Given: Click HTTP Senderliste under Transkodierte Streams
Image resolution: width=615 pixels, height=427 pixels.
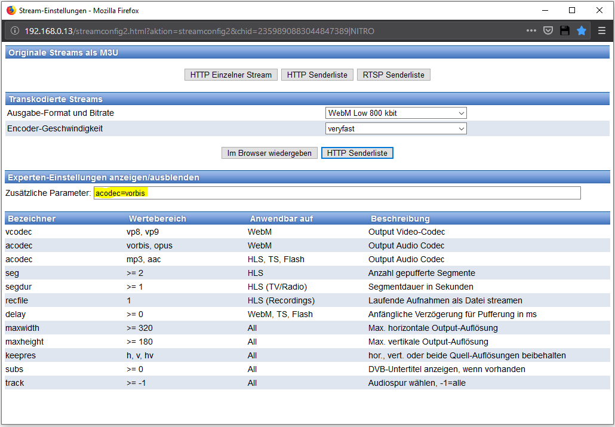Looking at the screenshot, I should tap(357, 153).
